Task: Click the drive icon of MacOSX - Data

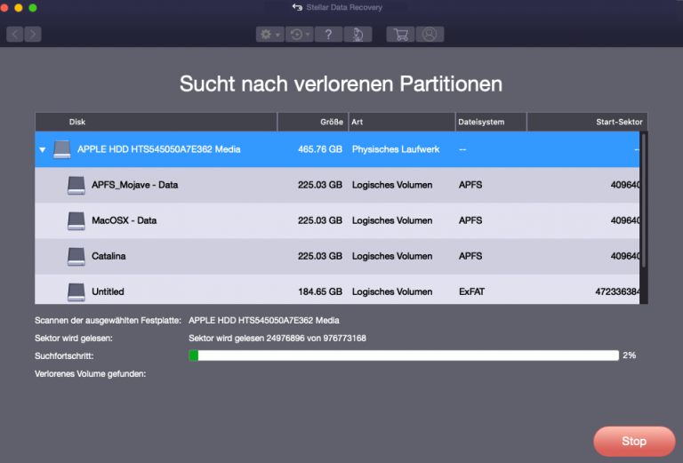Action: 76,220
